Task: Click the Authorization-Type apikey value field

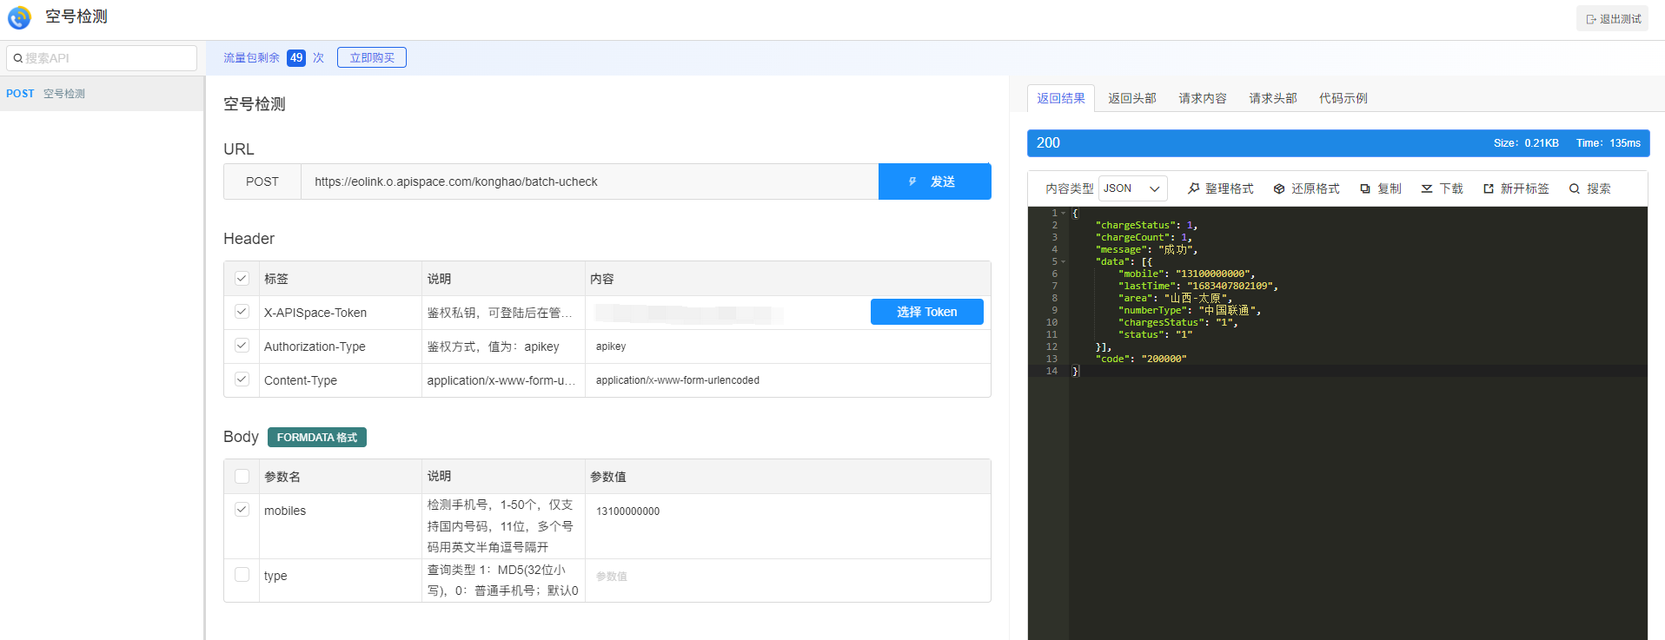Action: 787,346
